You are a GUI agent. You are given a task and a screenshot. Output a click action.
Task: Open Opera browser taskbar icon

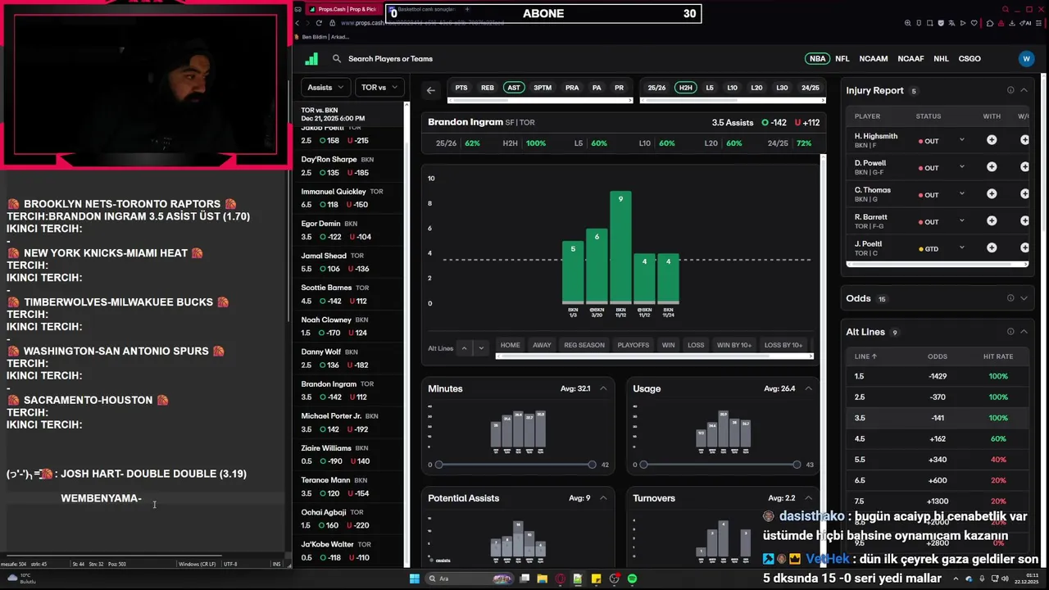coord(561,579)
